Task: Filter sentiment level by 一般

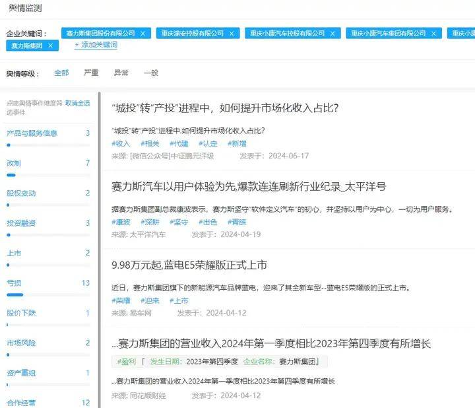Action: [x=151, y=73]
